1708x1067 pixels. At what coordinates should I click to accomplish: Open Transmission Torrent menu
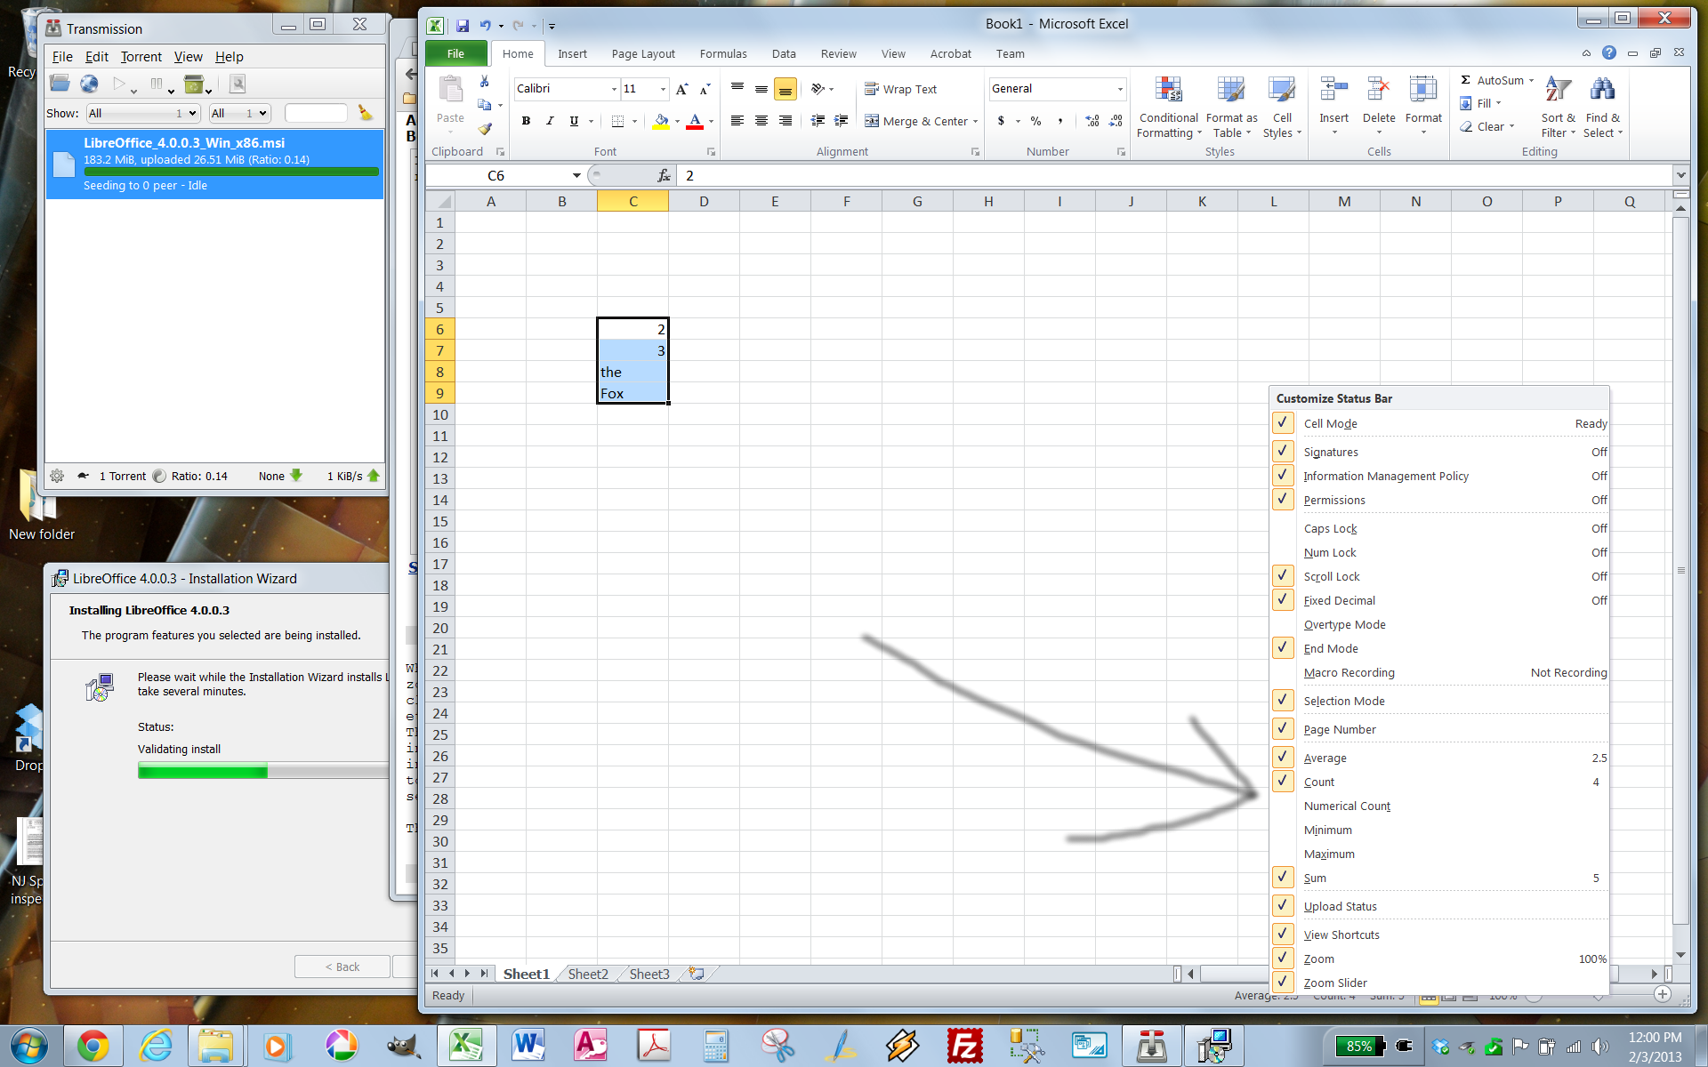pos(141,57)
